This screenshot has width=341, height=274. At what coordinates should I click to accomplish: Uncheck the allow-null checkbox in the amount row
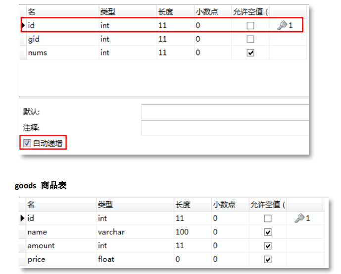coord(267,246)
